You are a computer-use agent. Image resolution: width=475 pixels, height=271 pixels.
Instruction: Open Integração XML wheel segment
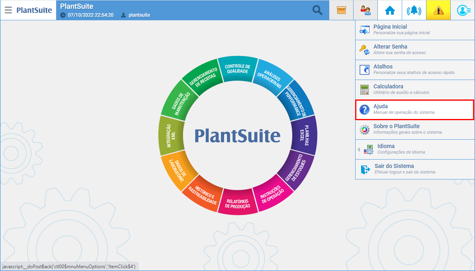pyautogui.click(x=171, y=136)
